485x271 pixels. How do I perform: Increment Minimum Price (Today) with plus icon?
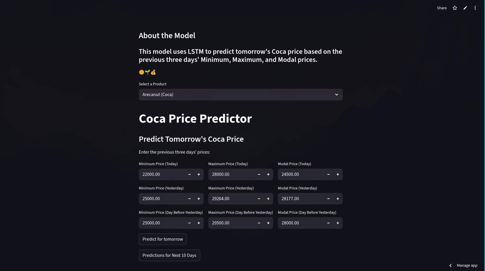coord(199,174)
